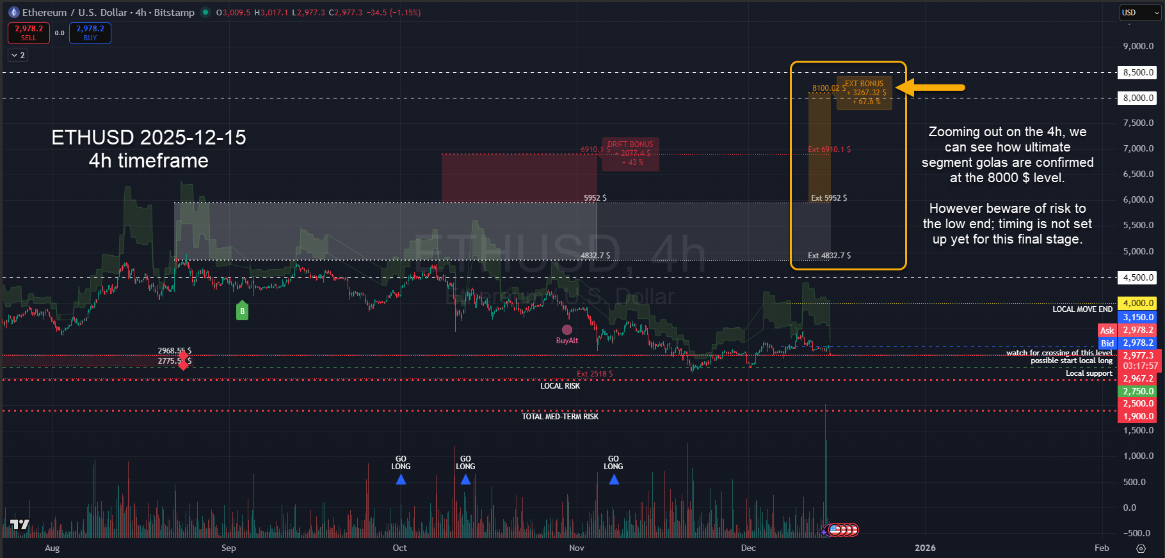1165x558 pixels.
Task: Select the rightmost GO LONG triangle marker
Action: [x=614, y=479]
